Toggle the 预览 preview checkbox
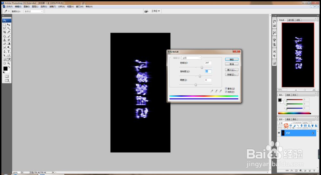Viewport: 321px width, 175px height. coord(226,92)
